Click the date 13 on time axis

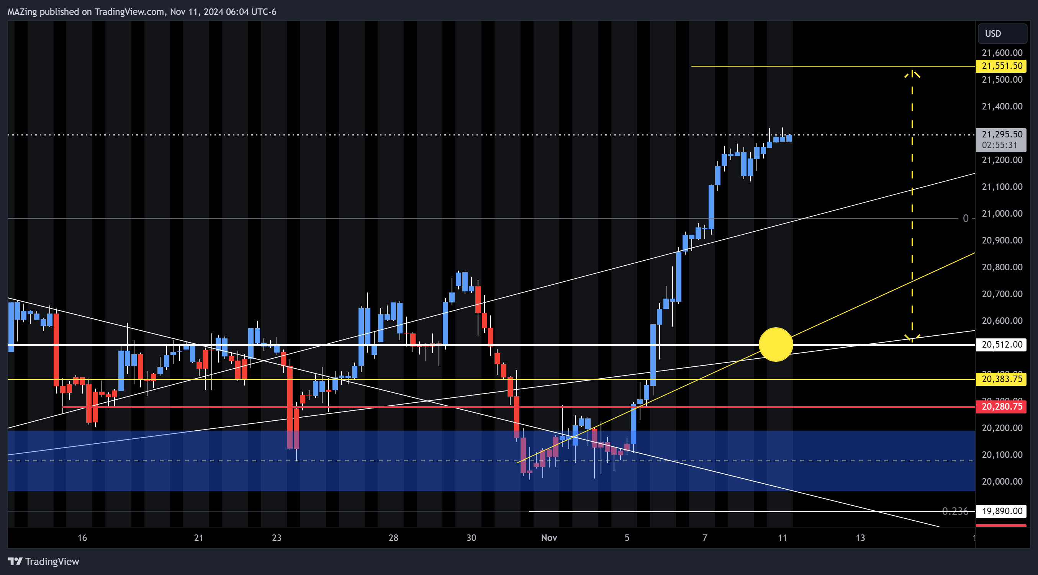coord(860,538)
